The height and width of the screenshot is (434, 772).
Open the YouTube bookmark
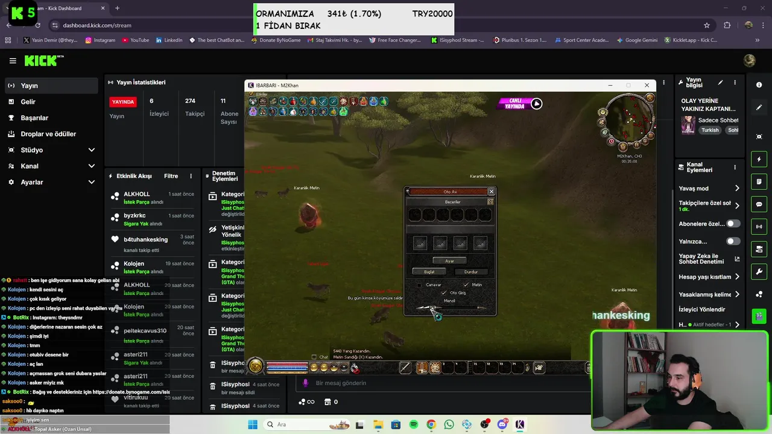click(x=136, y=40)
